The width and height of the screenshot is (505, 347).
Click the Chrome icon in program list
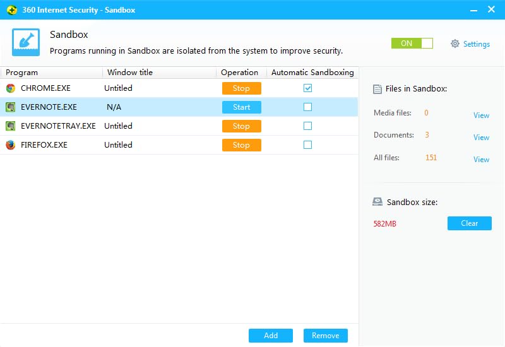(x=11, y=88)
